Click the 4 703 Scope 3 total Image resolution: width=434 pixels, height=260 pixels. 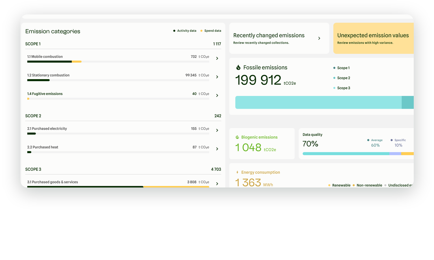[x=216, y=169]
